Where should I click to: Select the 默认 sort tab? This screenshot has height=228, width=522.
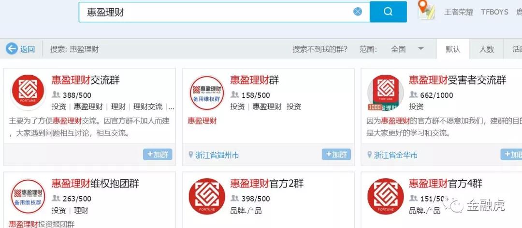453,49
